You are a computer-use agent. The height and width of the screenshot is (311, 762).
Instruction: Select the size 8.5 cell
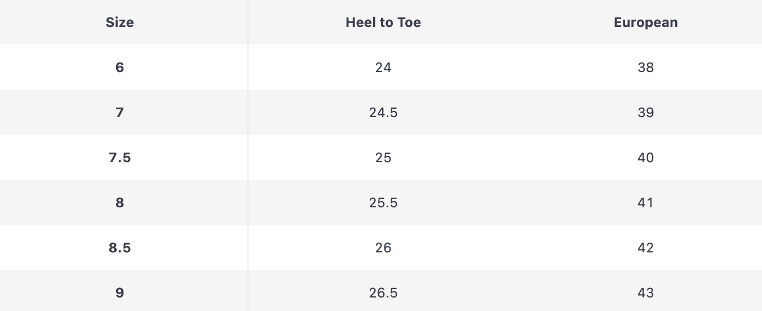tap(119, 248)
